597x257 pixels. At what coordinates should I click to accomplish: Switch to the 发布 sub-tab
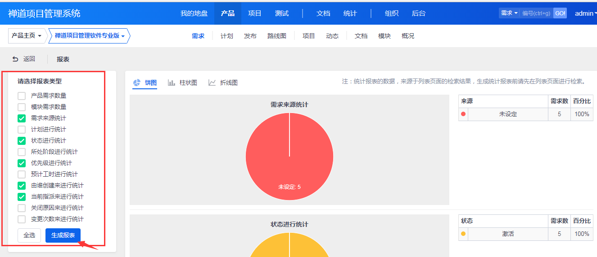pos(250,36)
